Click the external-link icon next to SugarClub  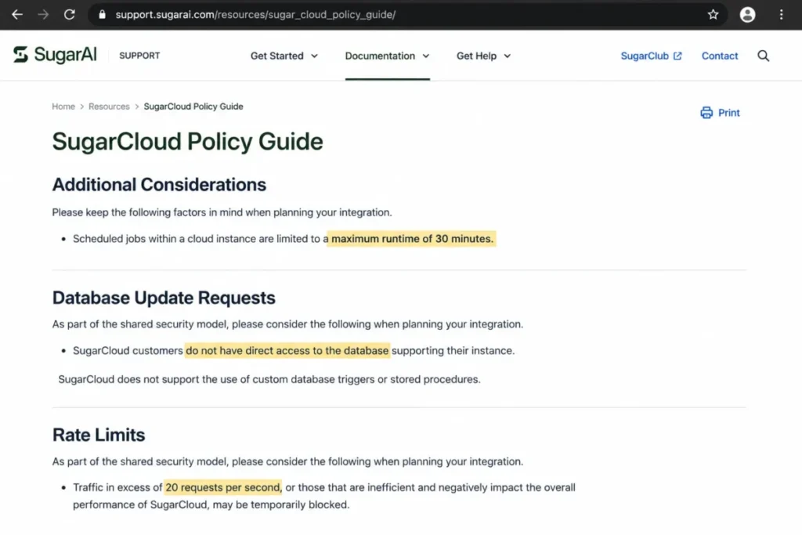click(x=677, y=56)
